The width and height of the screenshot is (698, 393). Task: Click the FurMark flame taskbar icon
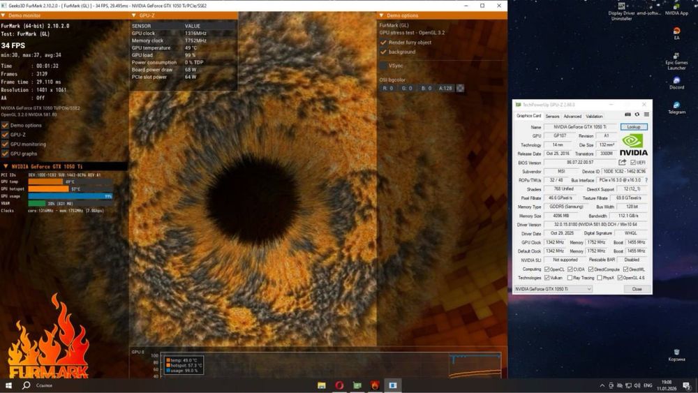(x=375, y=385)
